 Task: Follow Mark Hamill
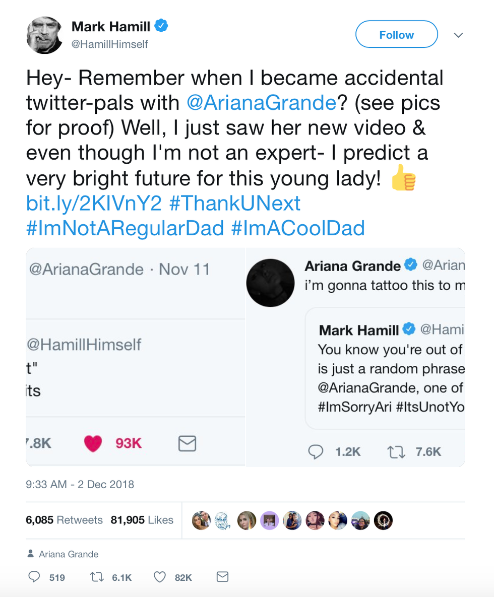(396, 35)
